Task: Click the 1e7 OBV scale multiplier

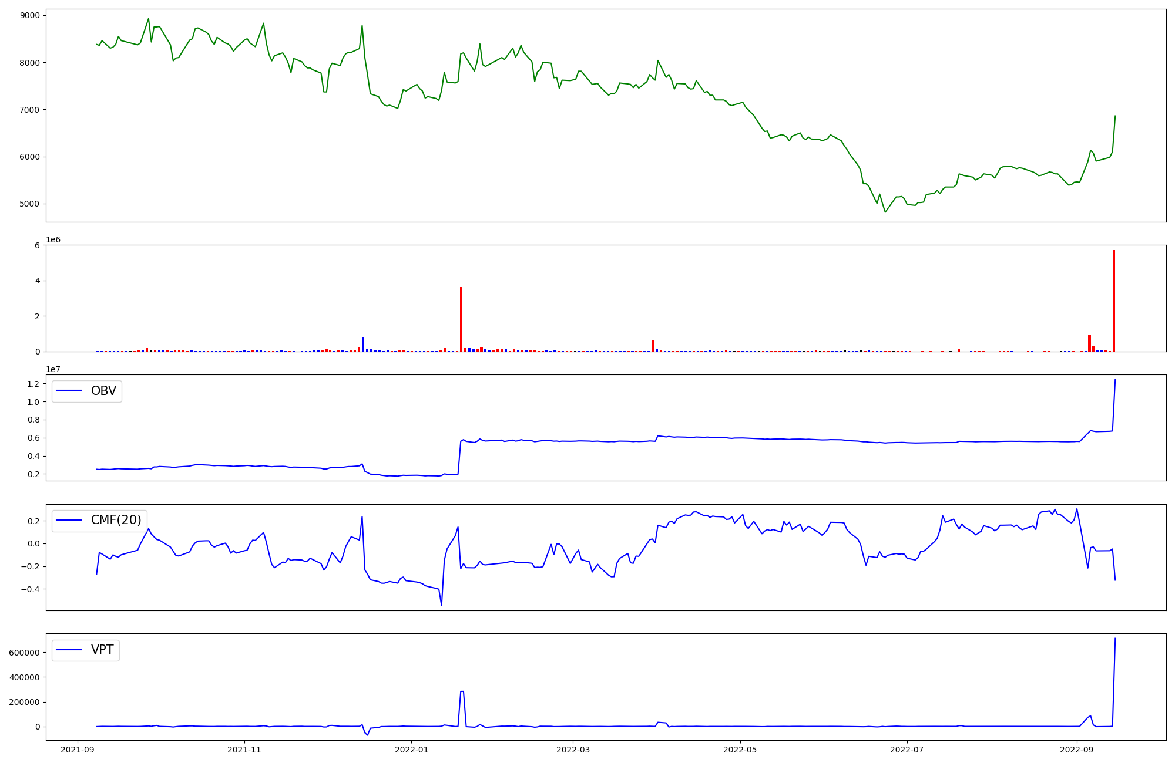Action: [53, 369]
